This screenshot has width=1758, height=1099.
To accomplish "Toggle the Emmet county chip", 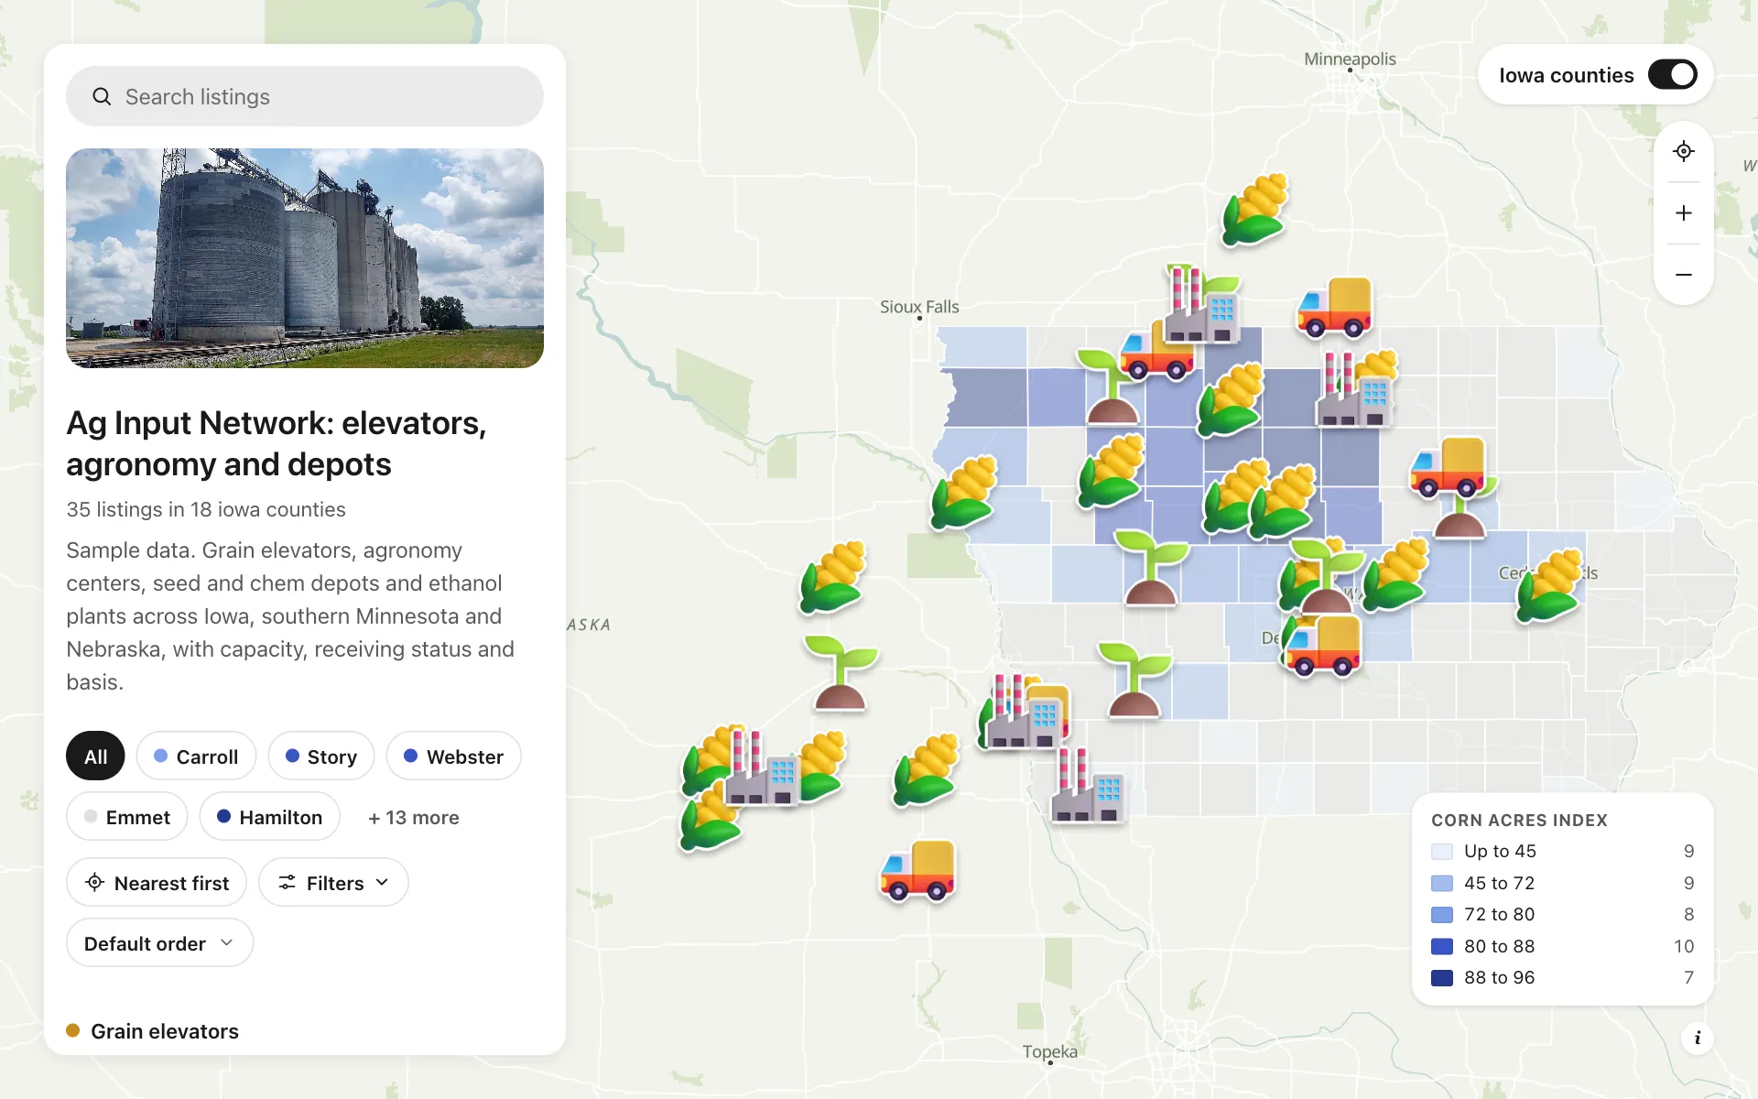I will (x=126, y=817).
